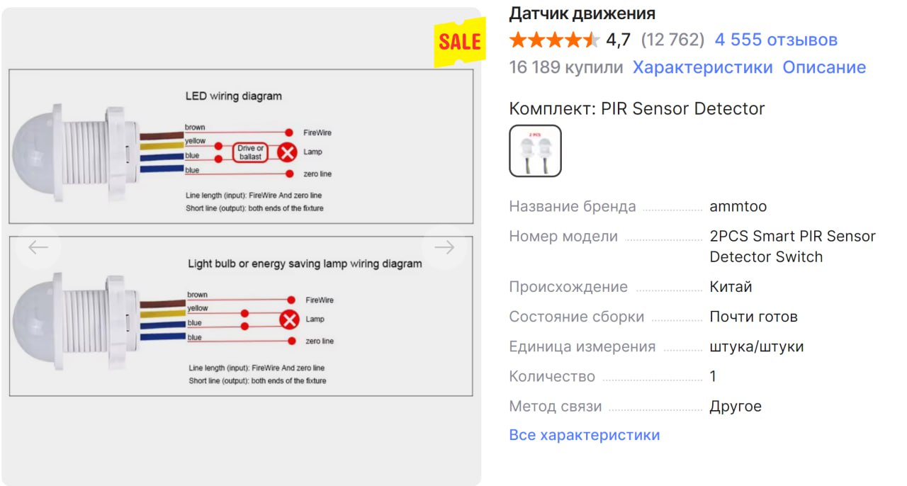Click the 16 189 купили purchase count

[x=566, y=68]
